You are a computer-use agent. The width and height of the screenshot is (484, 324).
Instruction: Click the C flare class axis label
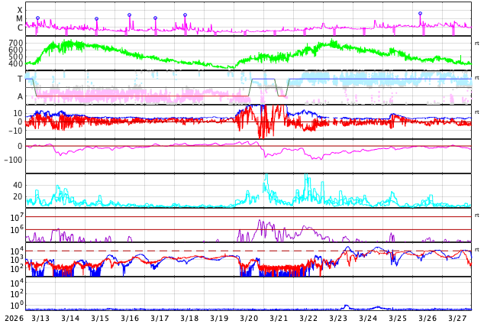(20, 28)
